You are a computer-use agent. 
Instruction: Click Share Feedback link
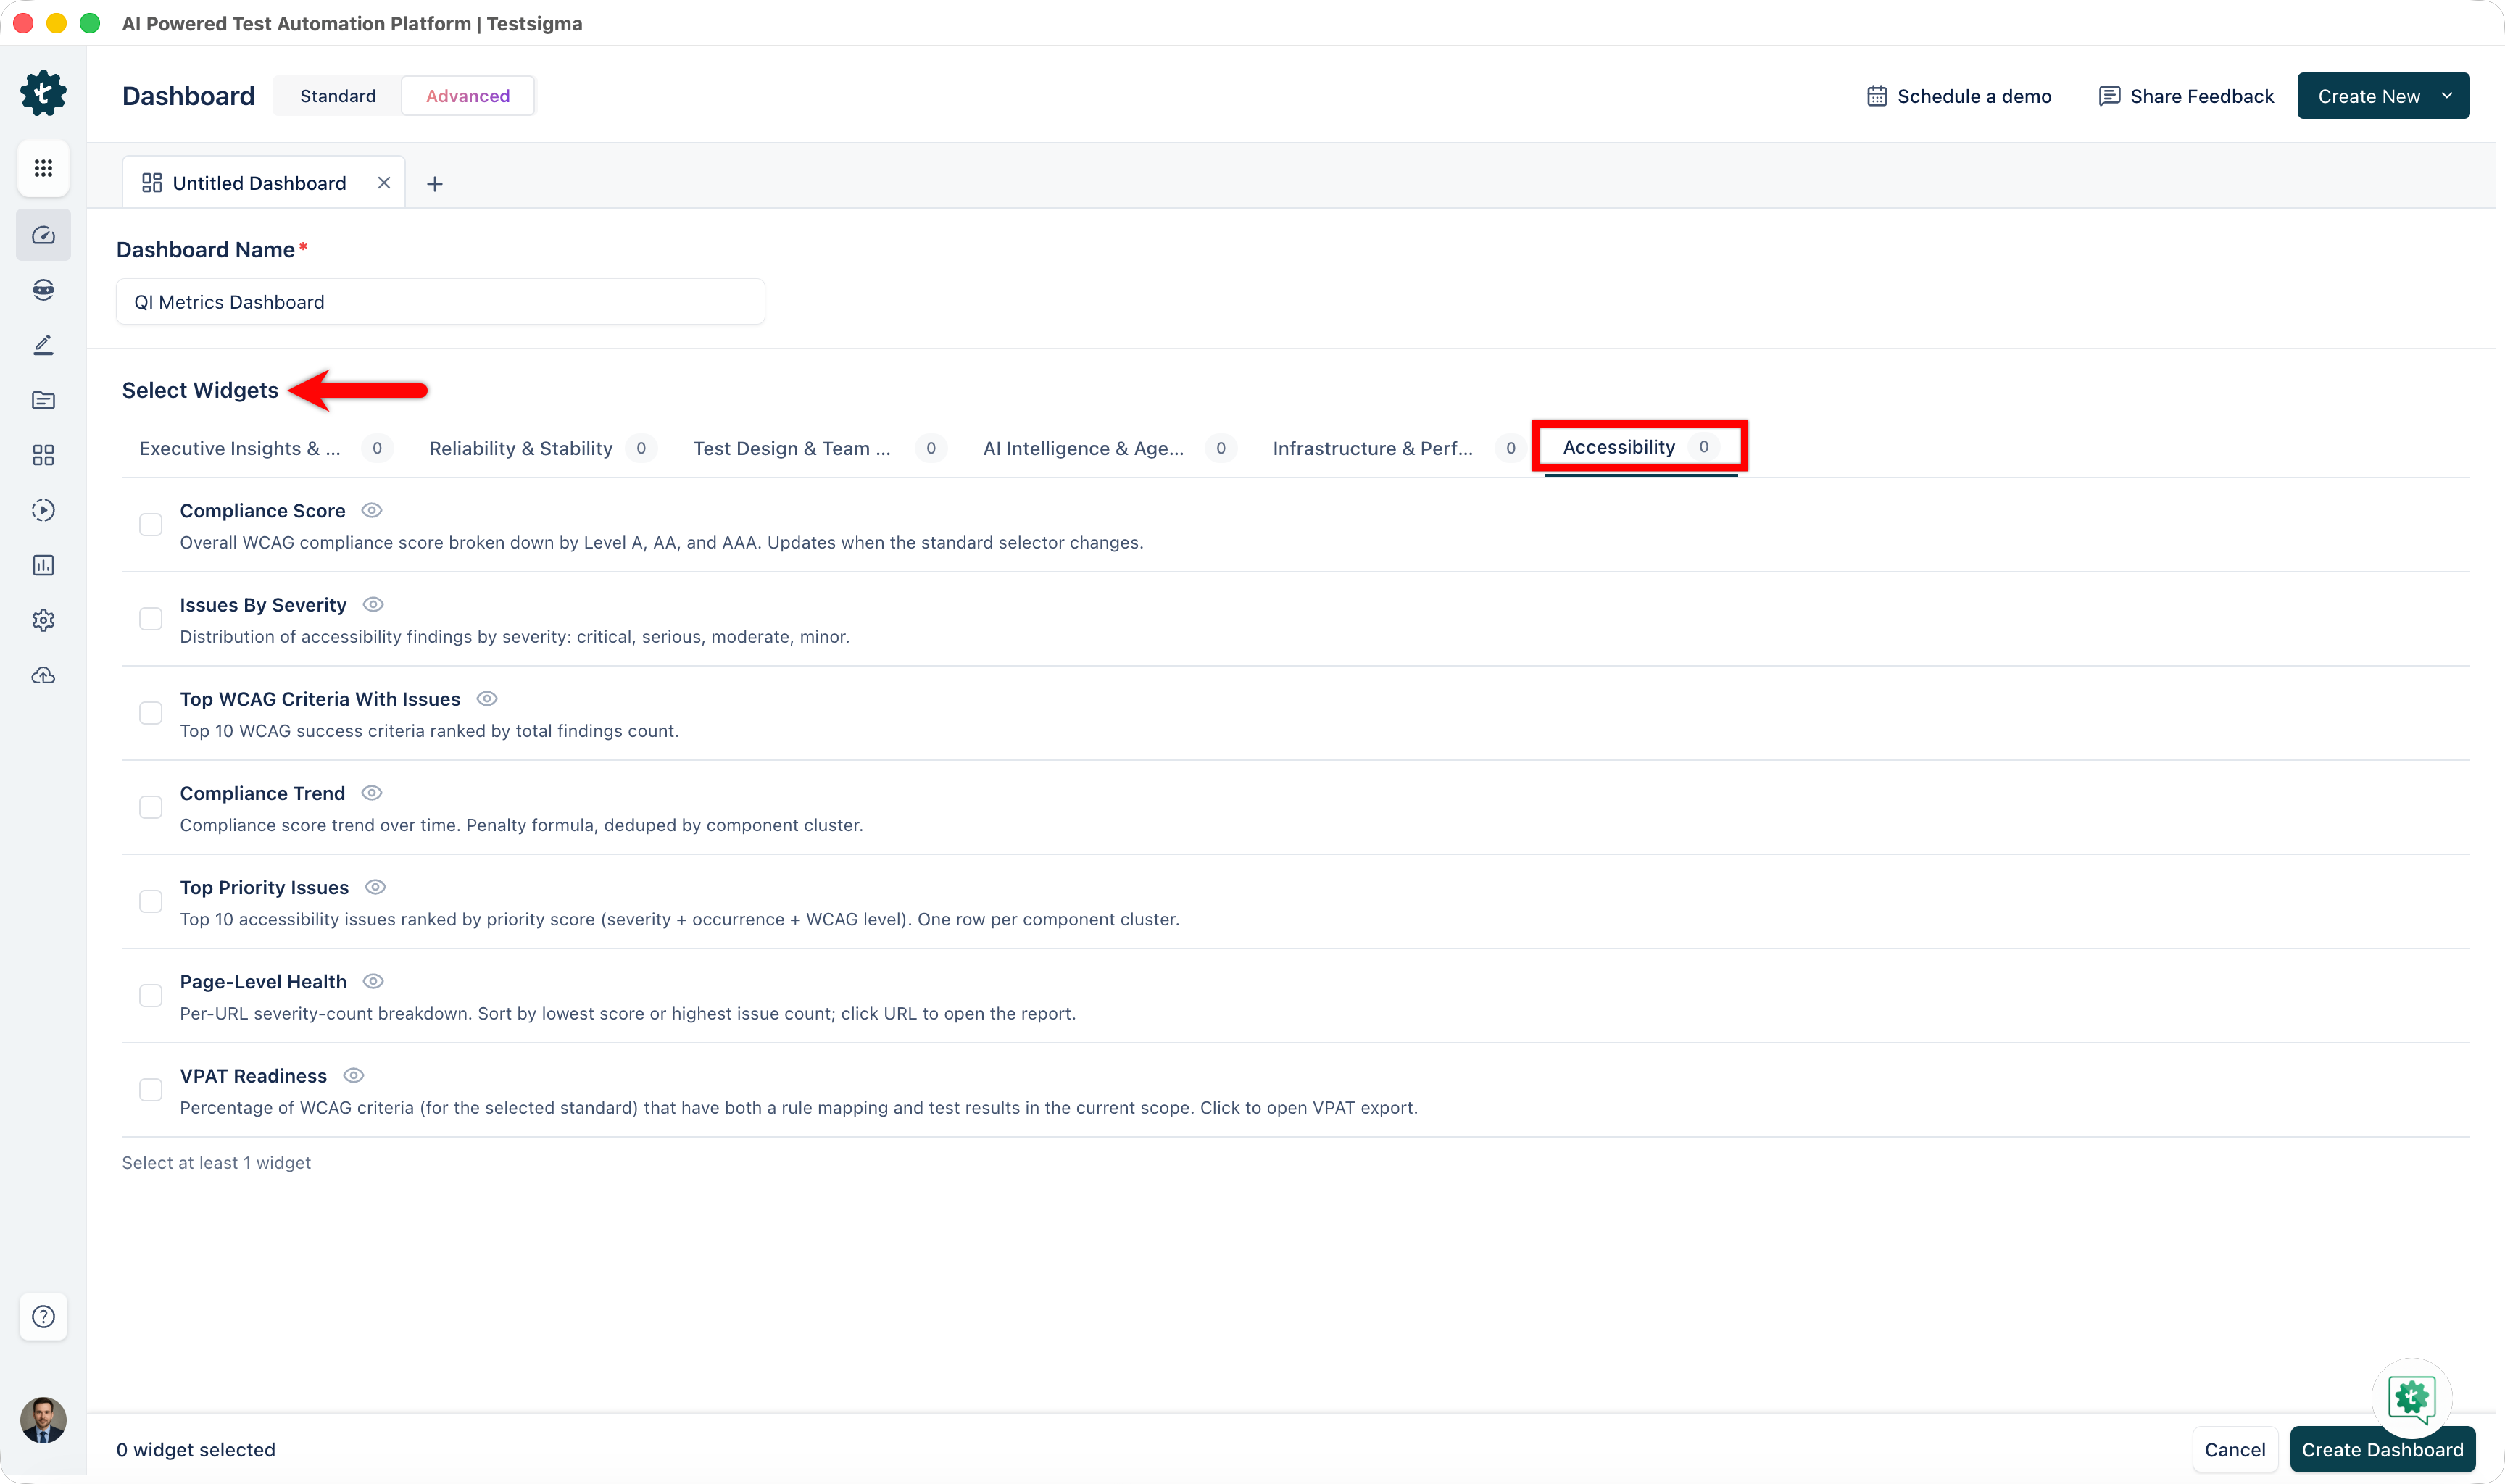[x=2186, y=96]
